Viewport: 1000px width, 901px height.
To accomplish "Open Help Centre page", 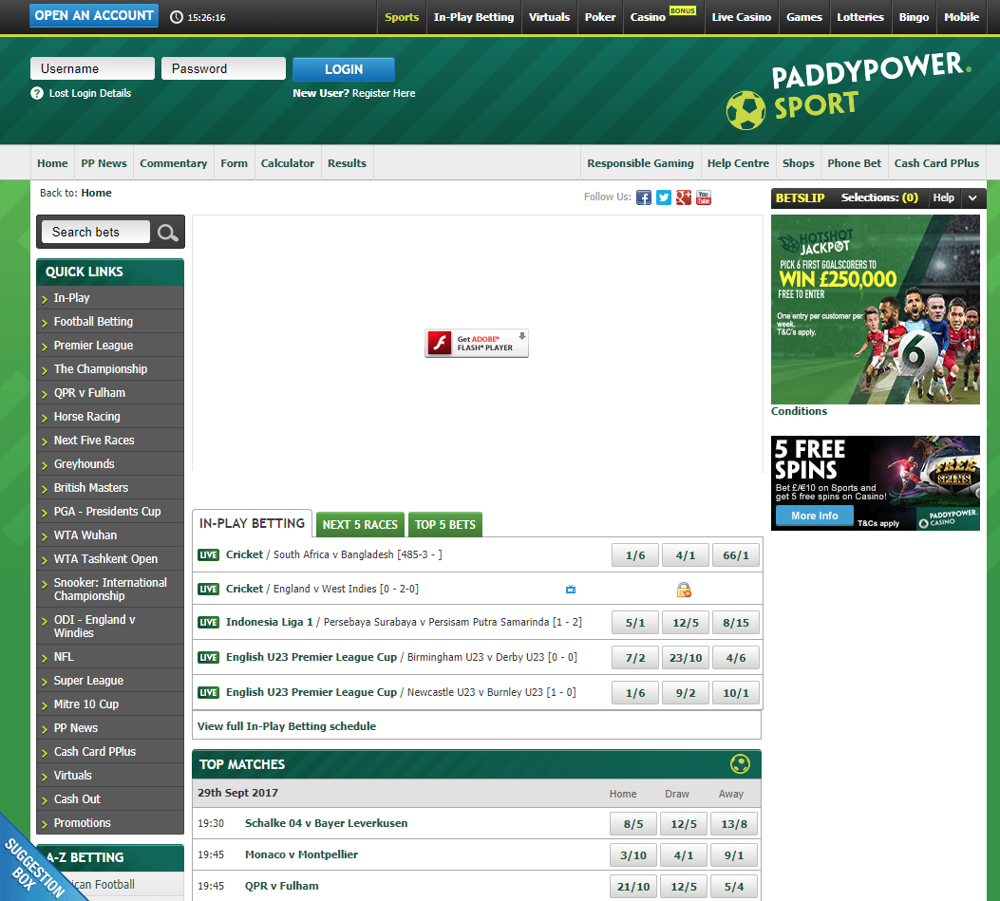I will pyautogui.click(x=738, y=163).
